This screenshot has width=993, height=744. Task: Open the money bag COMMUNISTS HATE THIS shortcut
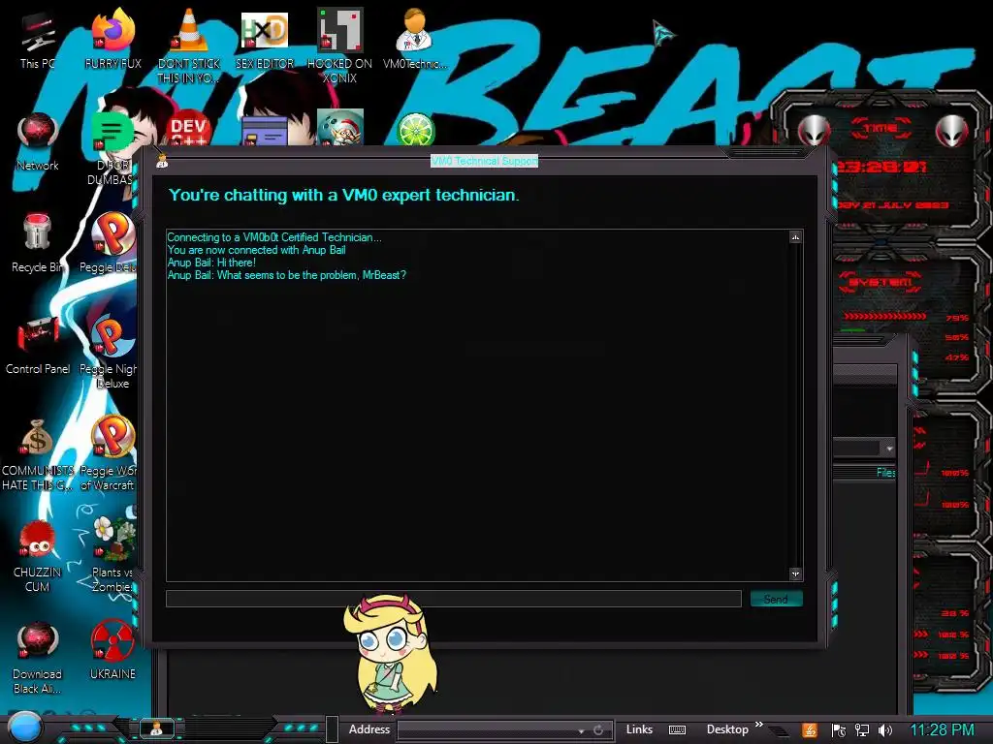pos(38,453)
